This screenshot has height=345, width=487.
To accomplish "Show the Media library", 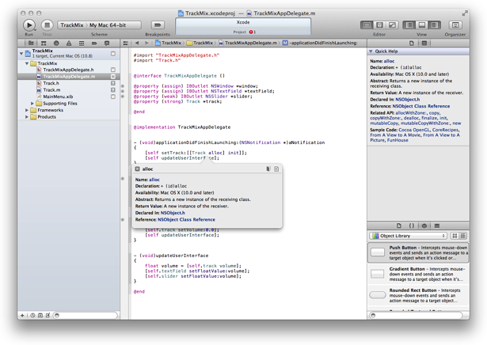I will pyautogui.click(x=437, y=226).
